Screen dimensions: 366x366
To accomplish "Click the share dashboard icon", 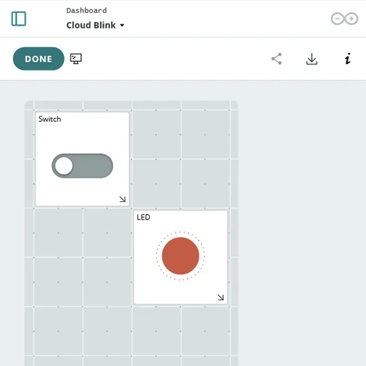I will click(277, 59).
